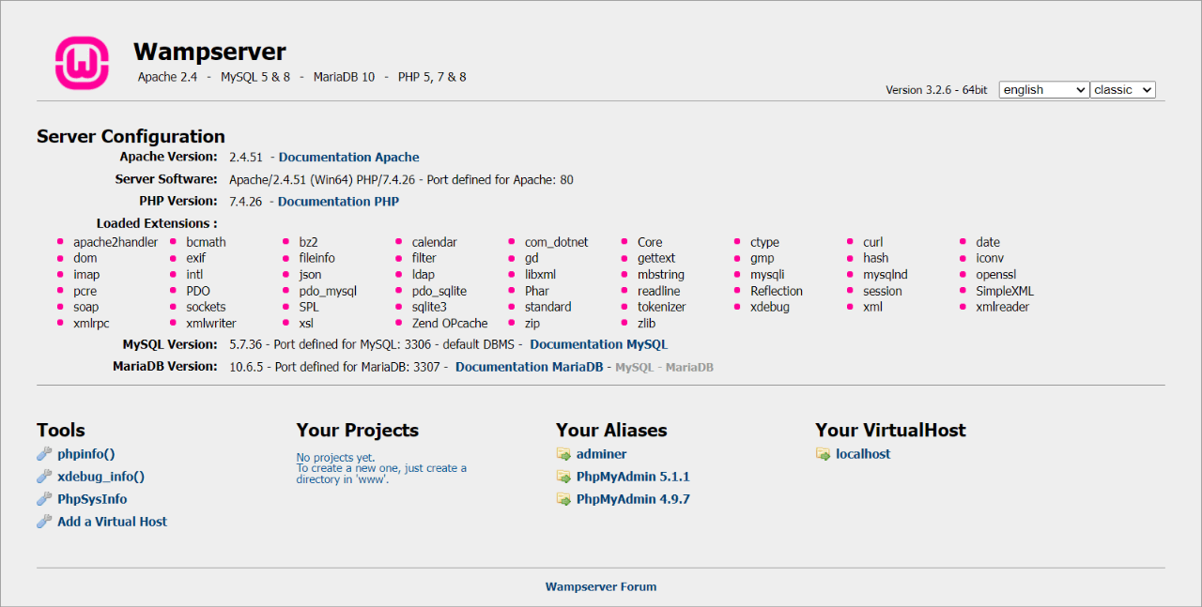Click the calendar extension entry

434,242
